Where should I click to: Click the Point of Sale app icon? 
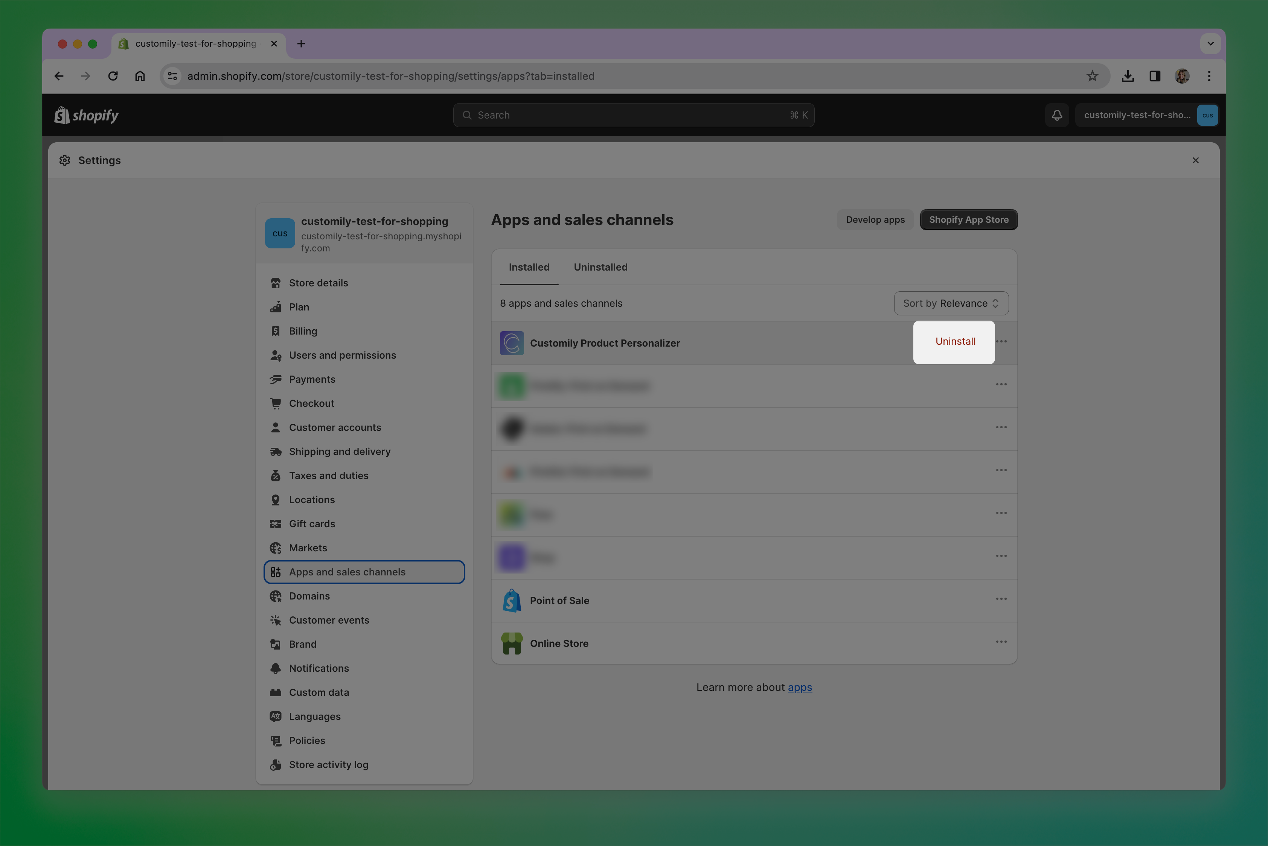(x=511, y=601)
